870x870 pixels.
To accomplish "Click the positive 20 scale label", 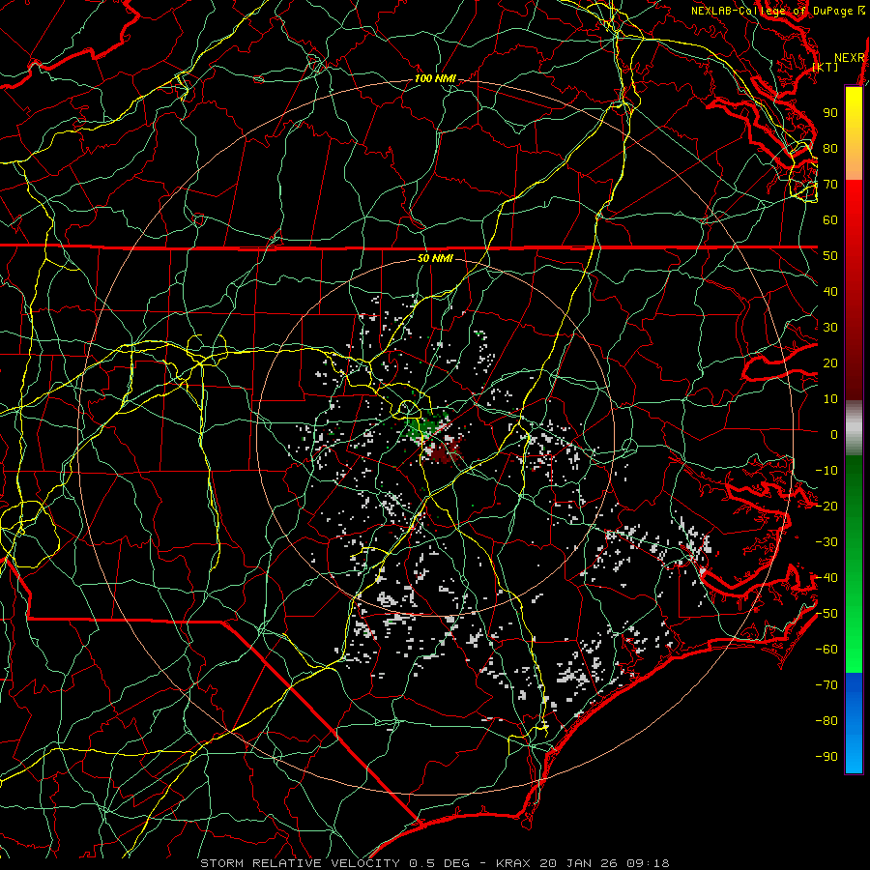I will (x=830, y=363).
